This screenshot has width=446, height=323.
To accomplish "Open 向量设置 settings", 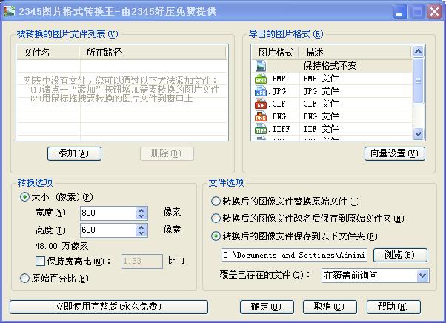I will 395,153.
